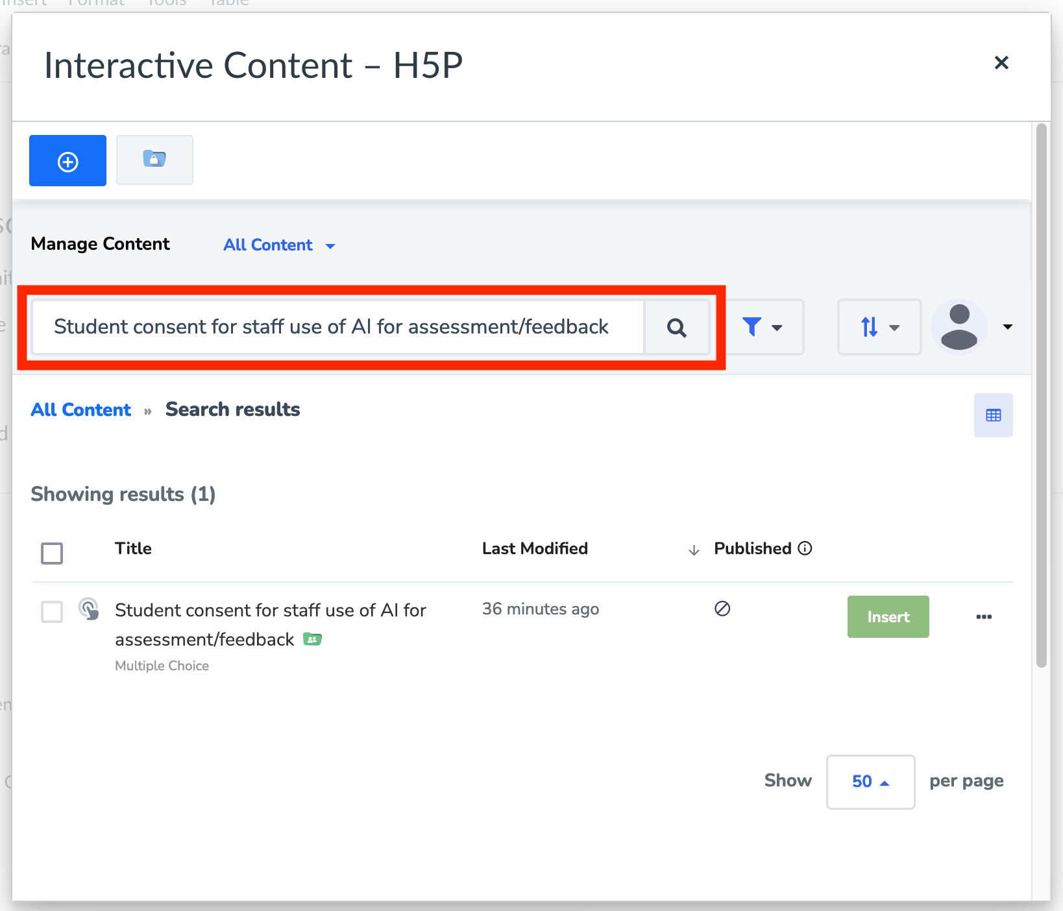Expand the user avatar dropdown arrow

pyautogui.click(x=1007, y=327)
